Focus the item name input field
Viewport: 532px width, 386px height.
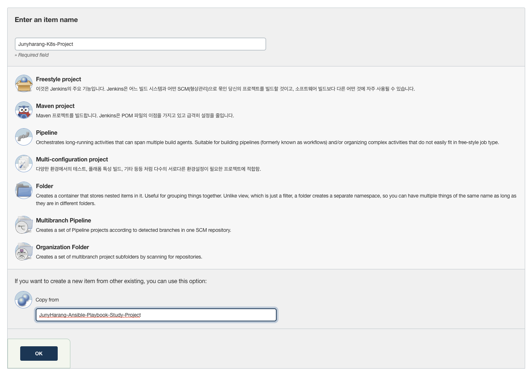pos(140,44)
